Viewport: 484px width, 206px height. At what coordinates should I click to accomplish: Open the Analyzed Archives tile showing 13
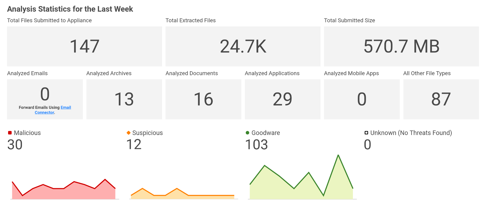click(x=124, y=99)
